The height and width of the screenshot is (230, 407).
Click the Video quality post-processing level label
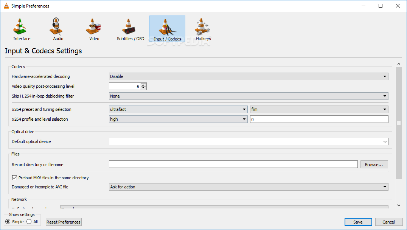point(43,86)
